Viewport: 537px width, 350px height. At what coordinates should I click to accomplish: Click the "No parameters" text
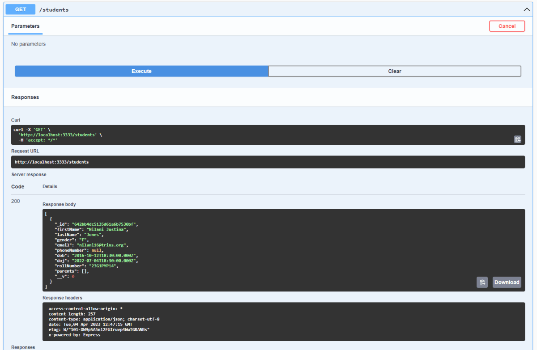coord(28,44)
